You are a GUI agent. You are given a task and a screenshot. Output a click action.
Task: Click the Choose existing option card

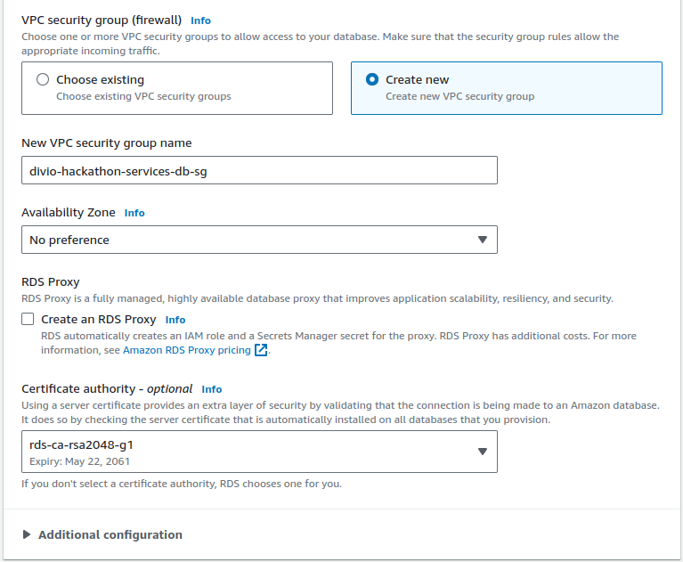(x=176, y=87)
